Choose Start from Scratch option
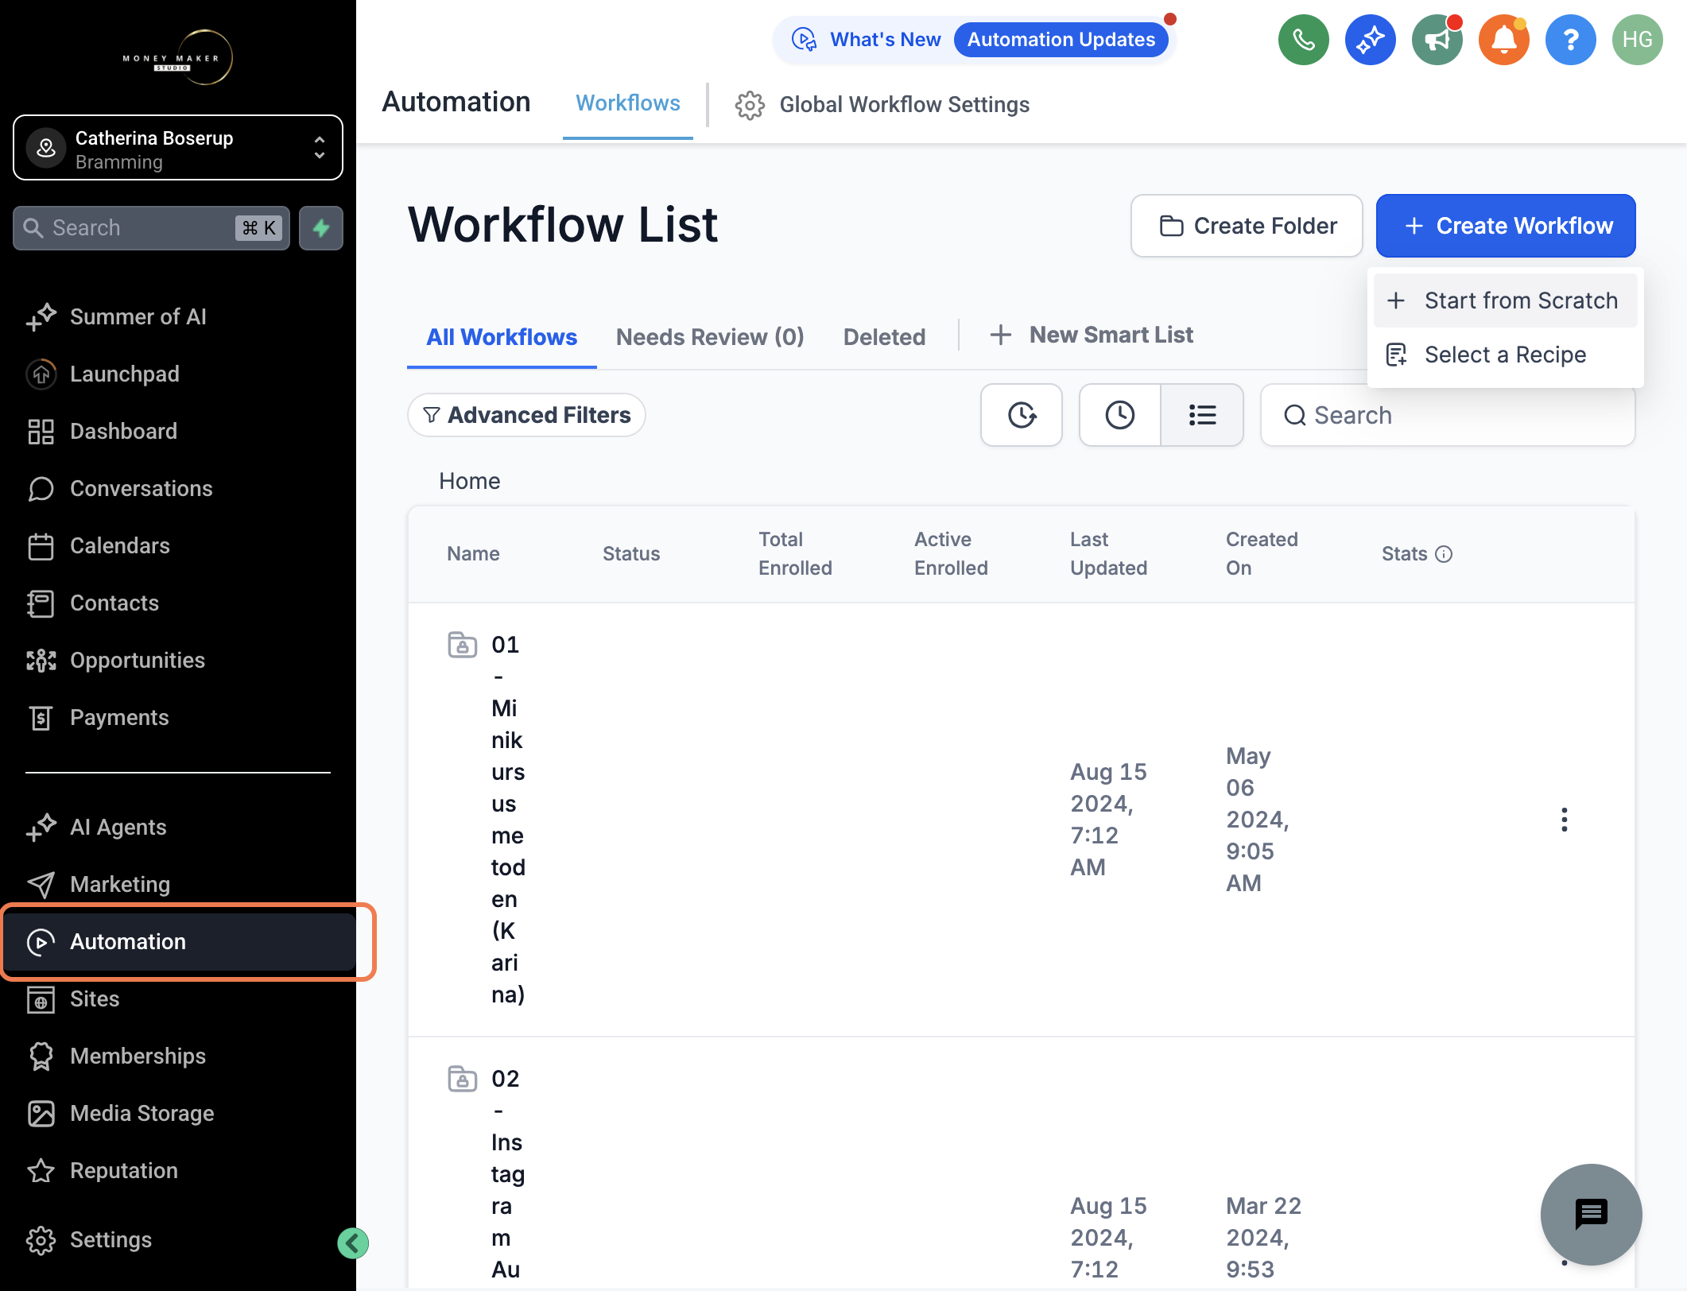This screenshot has height=1291, width=1687. tap(1505, 300)
